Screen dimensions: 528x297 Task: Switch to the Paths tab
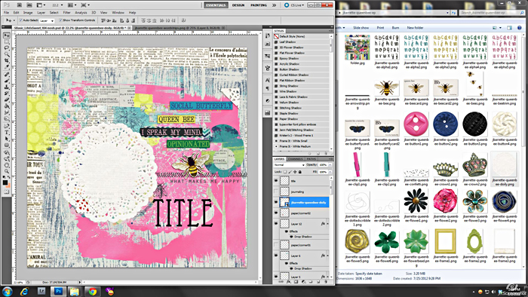[312, 159]
